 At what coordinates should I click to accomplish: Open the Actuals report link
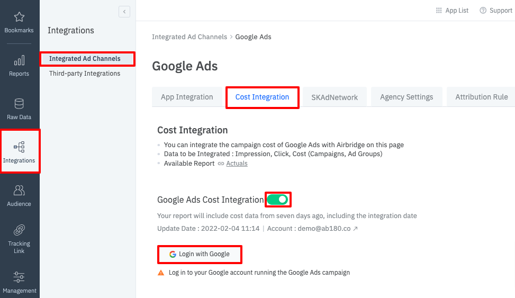[x=237, y=164]
